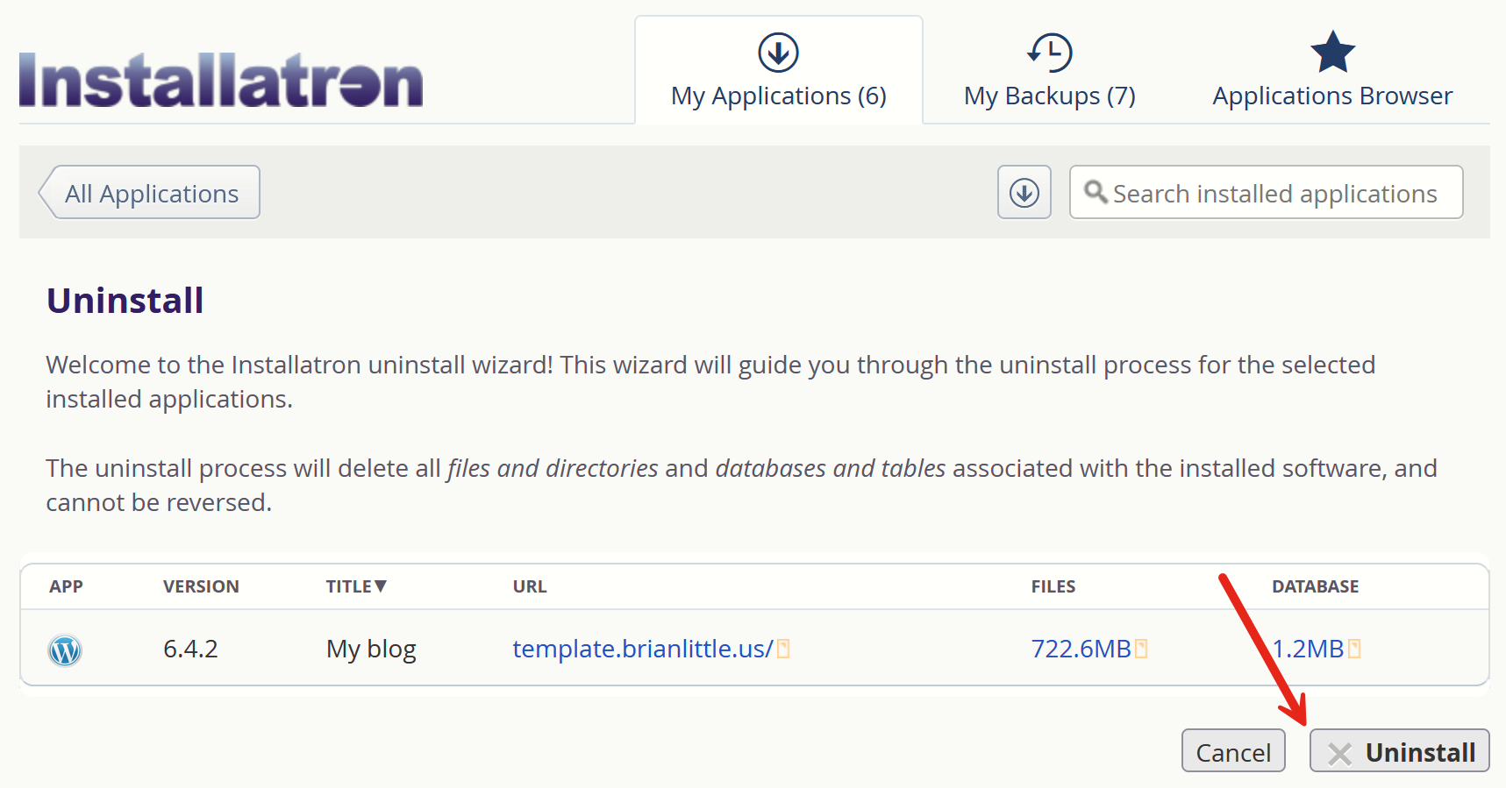This screenshot has height=788, width=1506.
Task: Focus the Search installed applications field
Action: [1274, 193]
